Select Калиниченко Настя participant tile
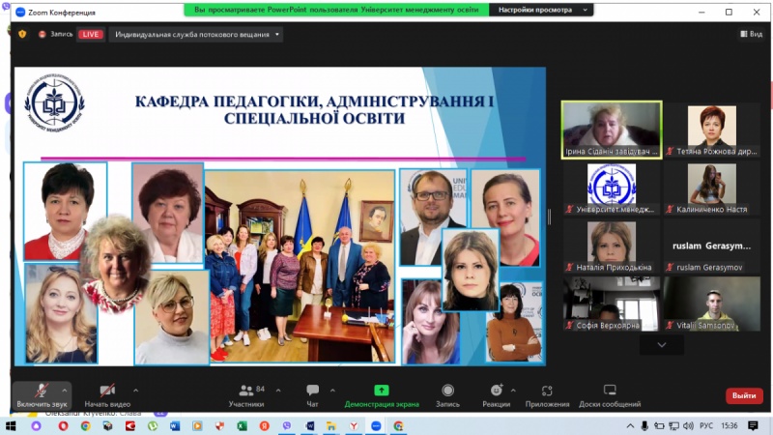 tap(712, 188)
